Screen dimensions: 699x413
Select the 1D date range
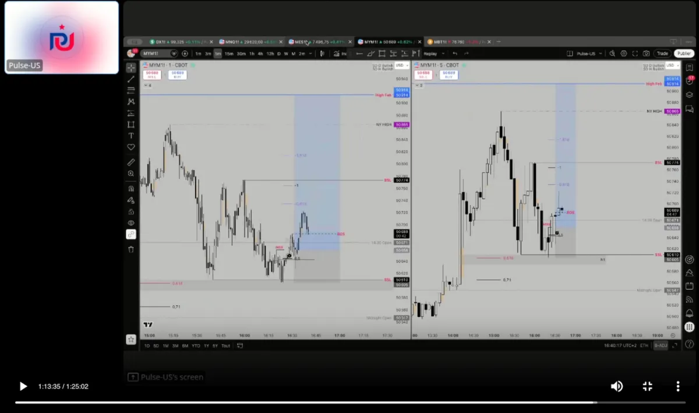point(147,345)
